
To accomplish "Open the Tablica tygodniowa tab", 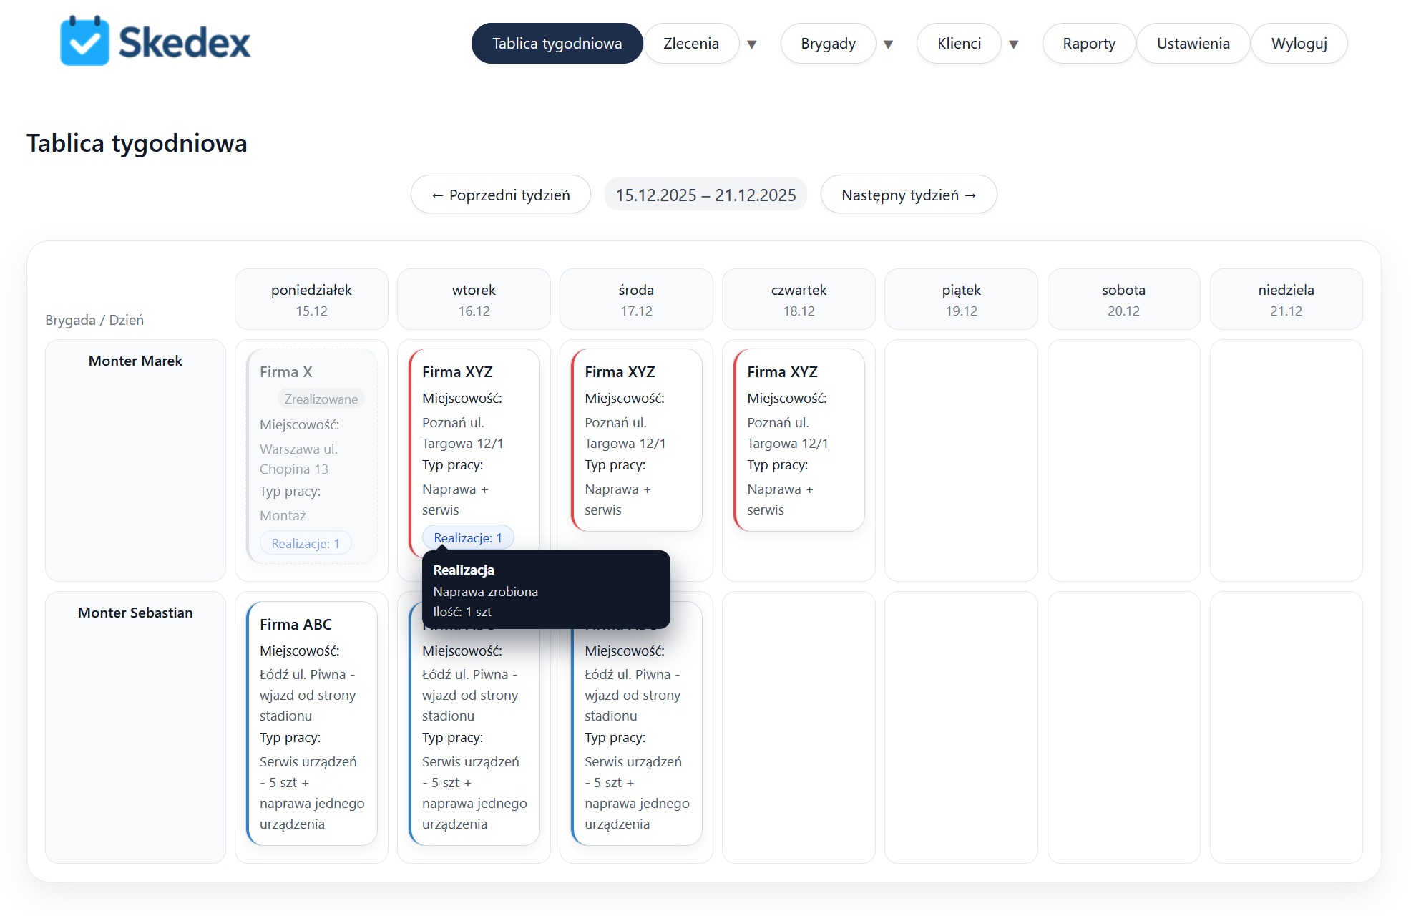I will point(557,44).
